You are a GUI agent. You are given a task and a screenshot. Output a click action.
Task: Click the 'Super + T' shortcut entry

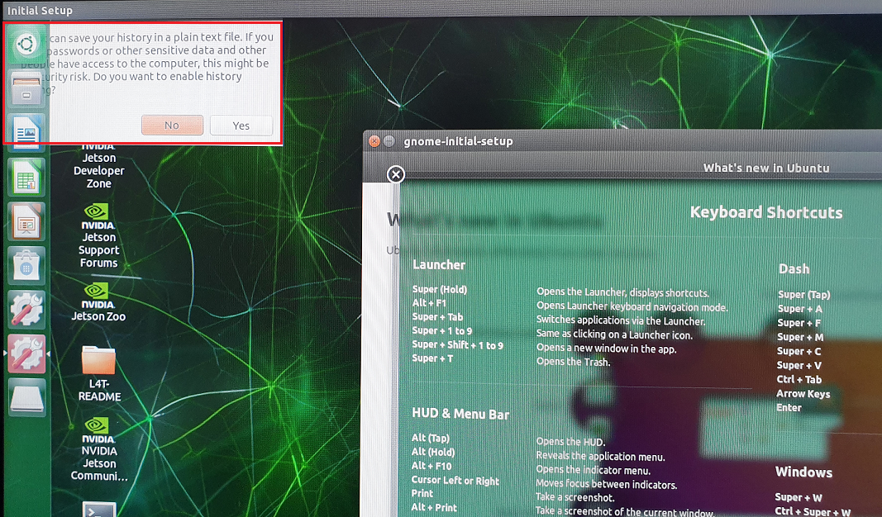tap(432, 358)
